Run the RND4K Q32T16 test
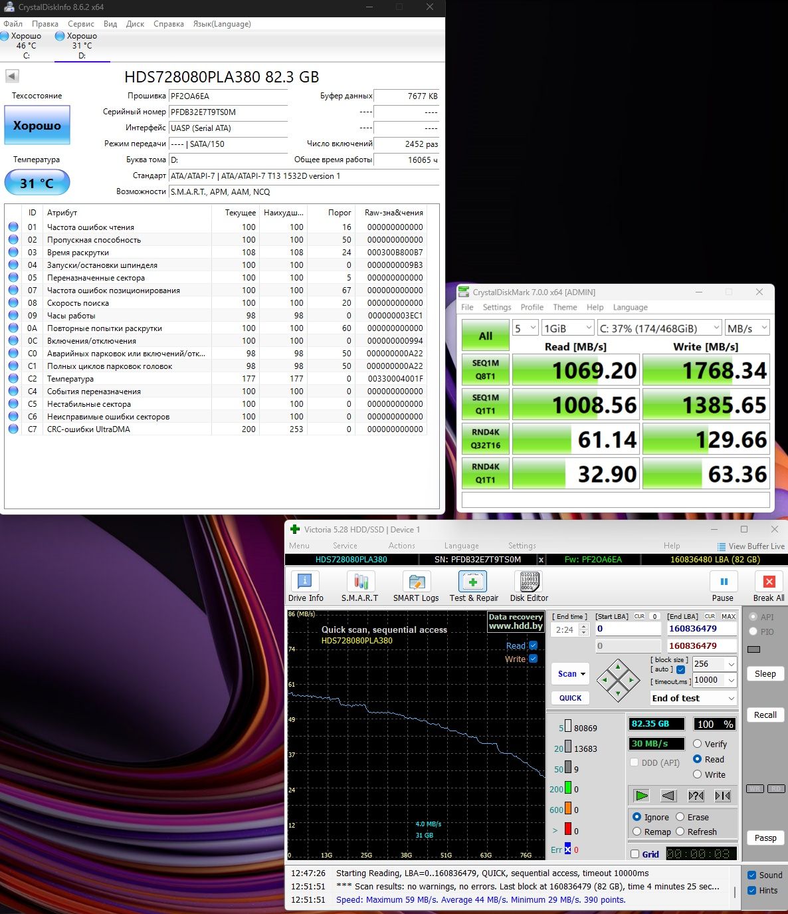 (486, 439)
